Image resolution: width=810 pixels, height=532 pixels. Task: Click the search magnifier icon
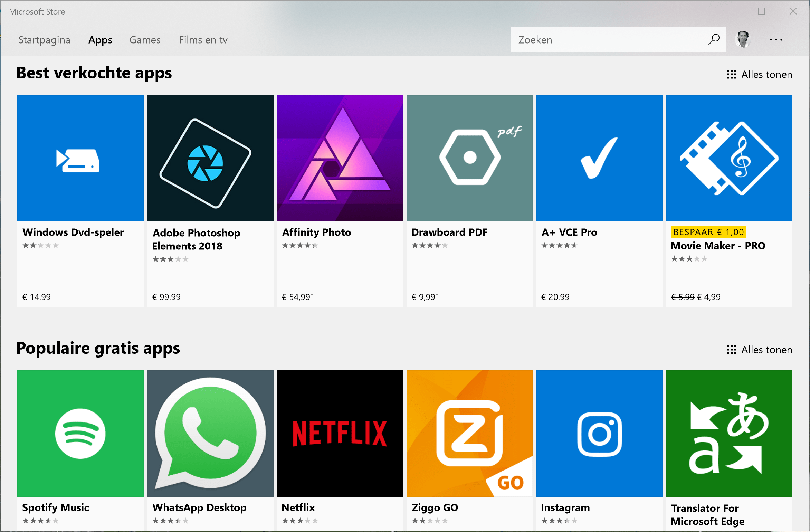714,39
